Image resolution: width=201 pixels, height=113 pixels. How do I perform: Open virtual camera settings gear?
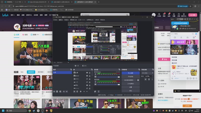point(138,80)
